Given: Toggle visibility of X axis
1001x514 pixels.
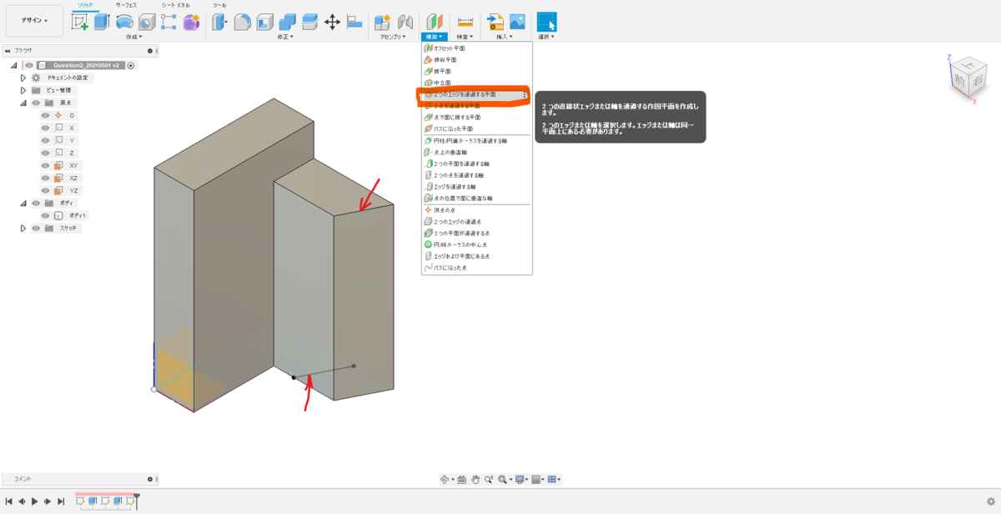Looking at the screenshot, I should tap(46, 128).
